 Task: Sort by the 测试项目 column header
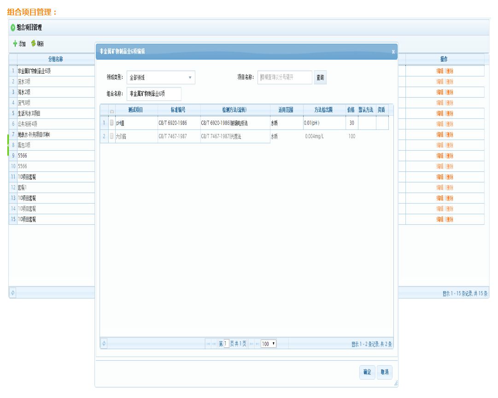click(136, 110)
